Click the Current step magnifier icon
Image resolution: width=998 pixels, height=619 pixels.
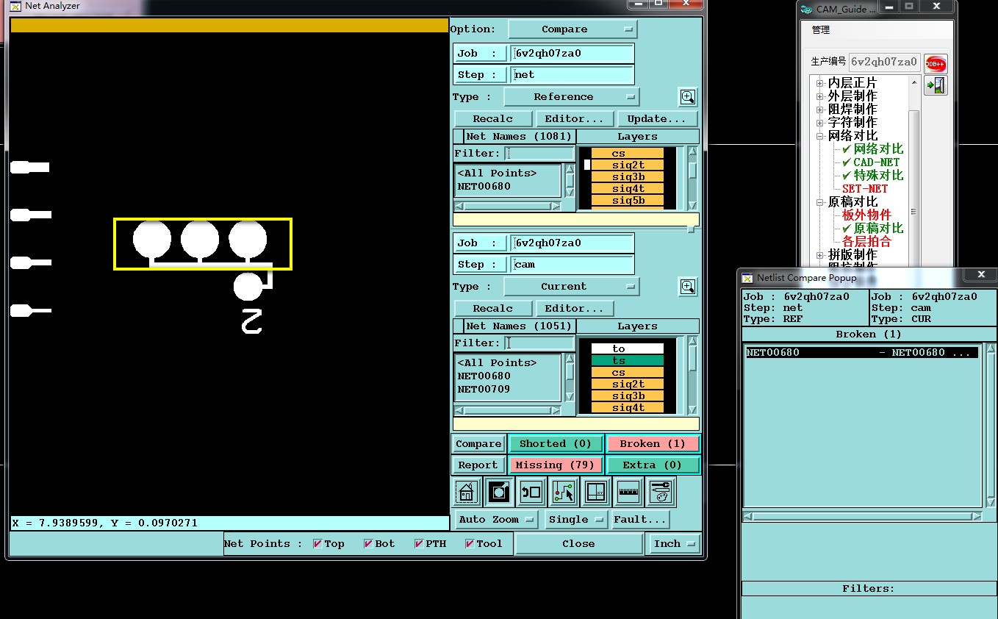(x=687, y=286)
